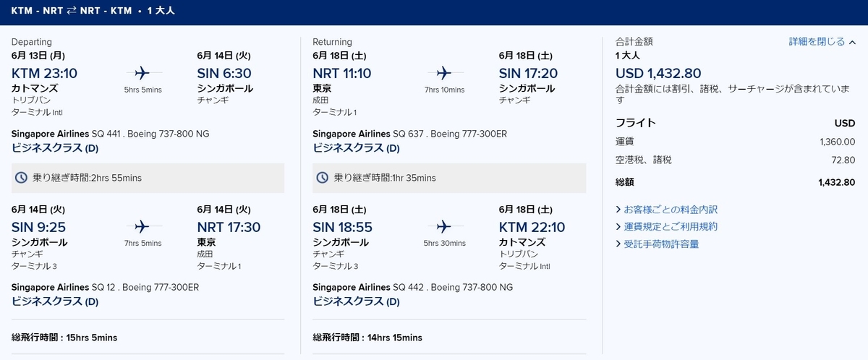Click the KTM - NRT header route text
This screenshot has height=360, width=868.
coord(35,11)
